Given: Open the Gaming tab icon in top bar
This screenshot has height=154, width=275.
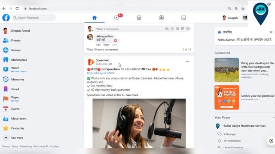Looking at the screenshot, I should tap(183, 18).
